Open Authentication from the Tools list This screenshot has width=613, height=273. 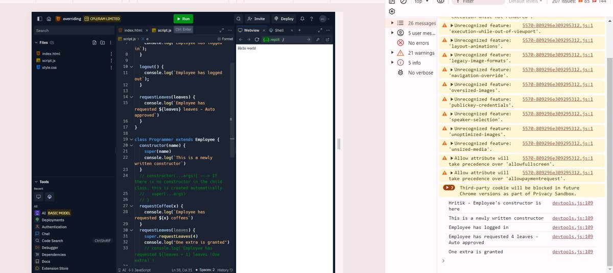coord(51,227)
